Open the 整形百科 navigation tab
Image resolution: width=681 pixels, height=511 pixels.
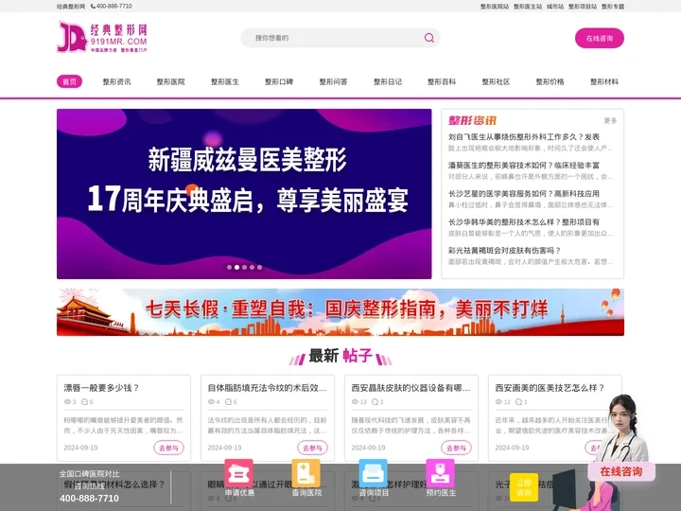(442, 81)
